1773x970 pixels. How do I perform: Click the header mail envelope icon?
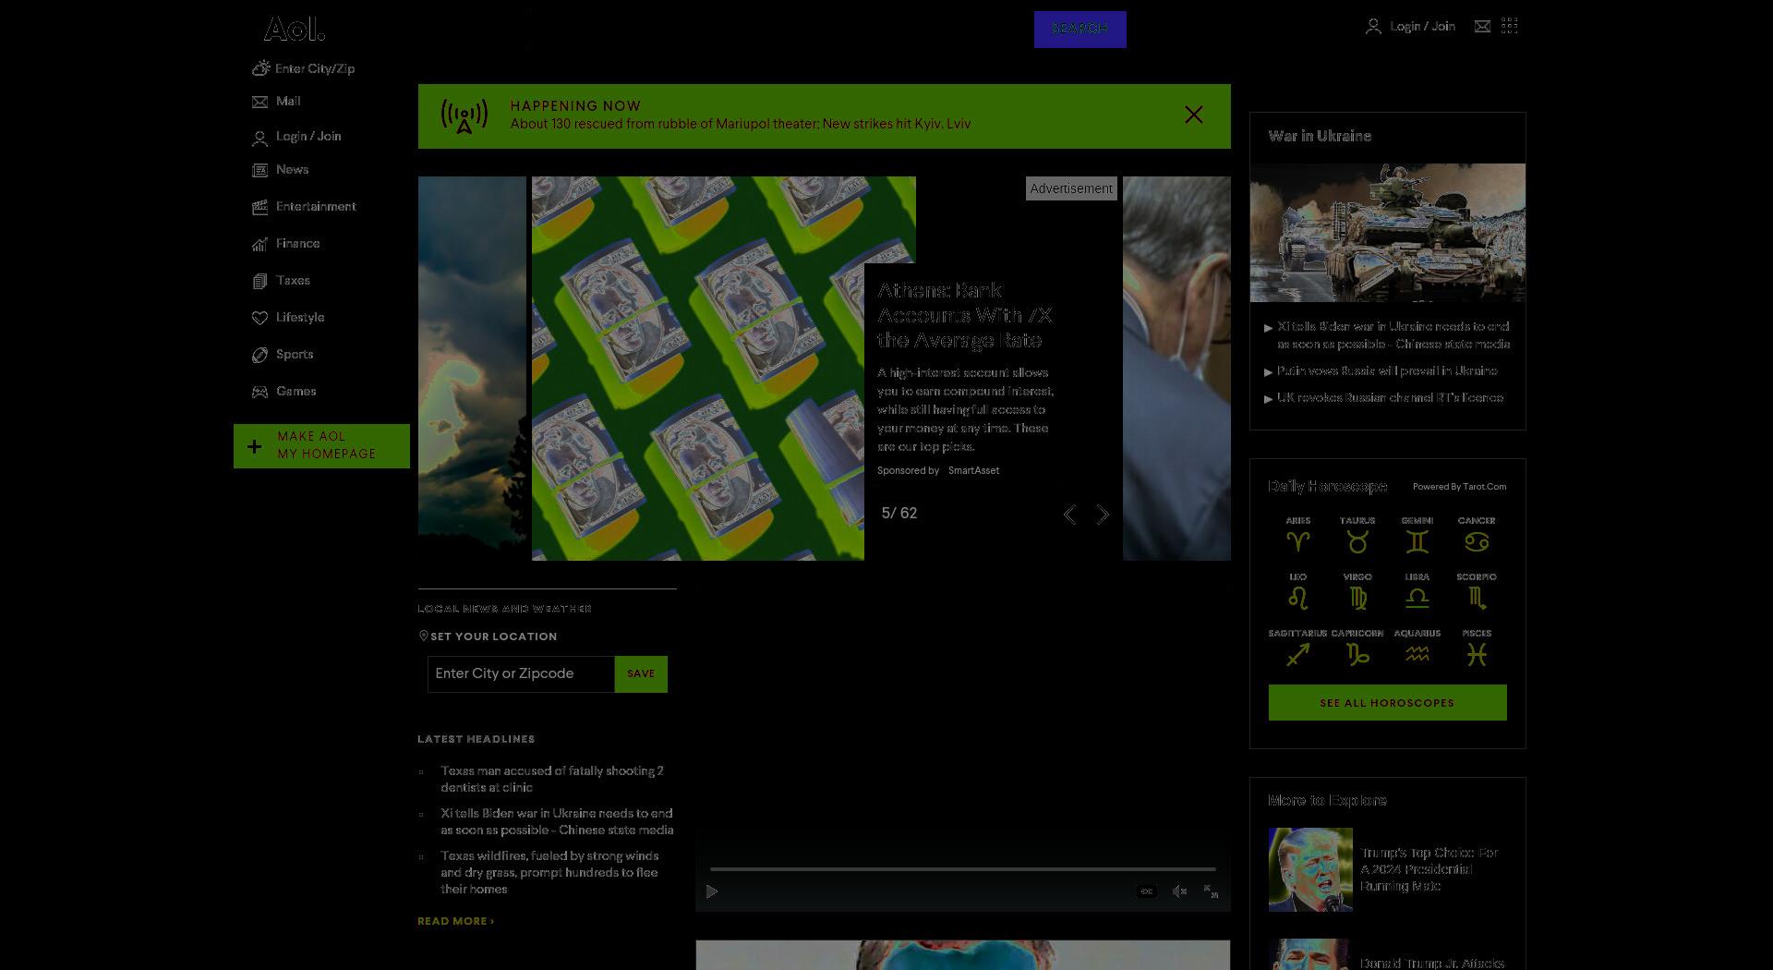[1482, 27]
